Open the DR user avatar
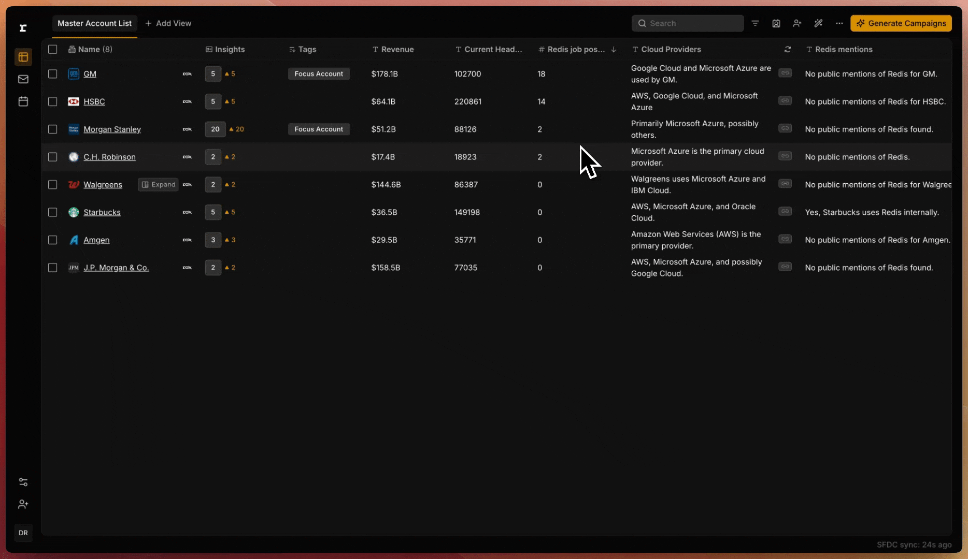Viewport: 968px width, 559px height. tap(23, 533)
